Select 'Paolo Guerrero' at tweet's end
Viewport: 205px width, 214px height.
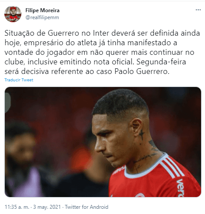point(142,71)
